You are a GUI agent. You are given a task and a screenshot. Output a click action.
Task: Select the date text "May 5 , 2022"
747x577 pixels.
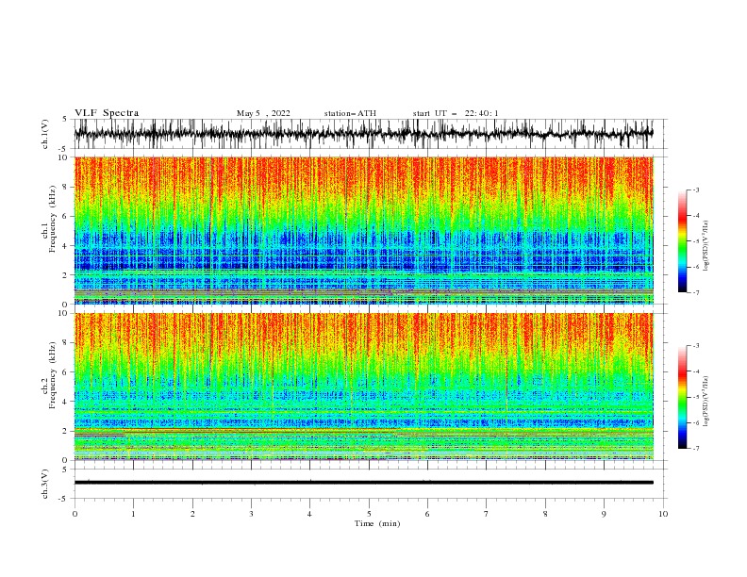263,113
